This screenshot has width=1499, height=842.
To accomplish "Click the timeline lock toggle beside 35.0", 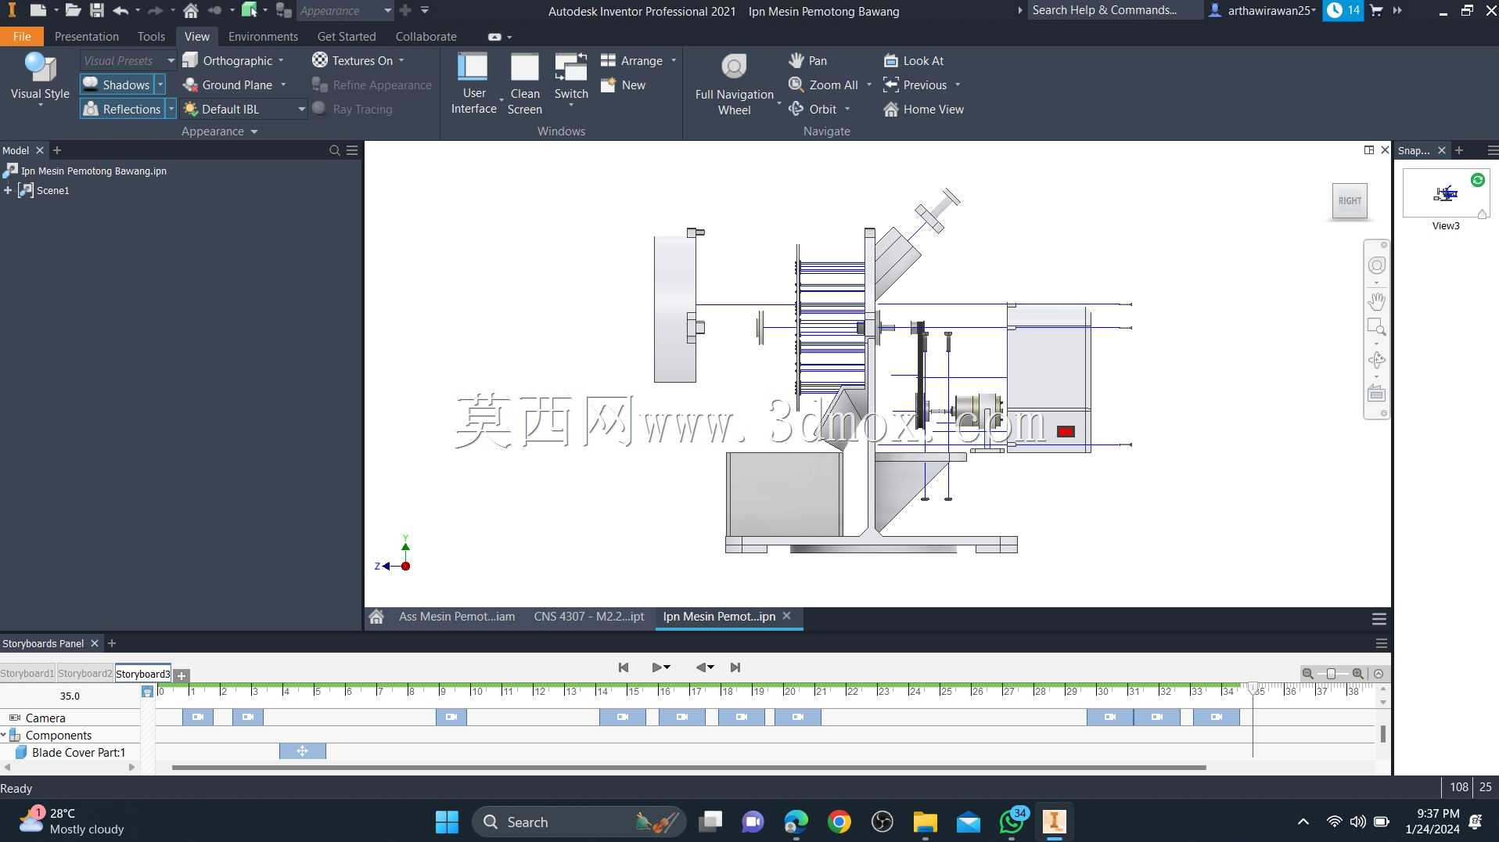I will pos(147,692).
